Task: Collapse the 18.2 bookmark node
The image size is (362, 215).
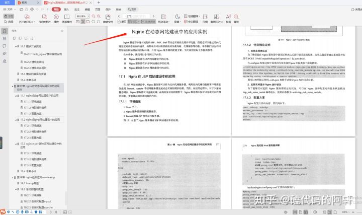Action: click(x=16, y=189)
